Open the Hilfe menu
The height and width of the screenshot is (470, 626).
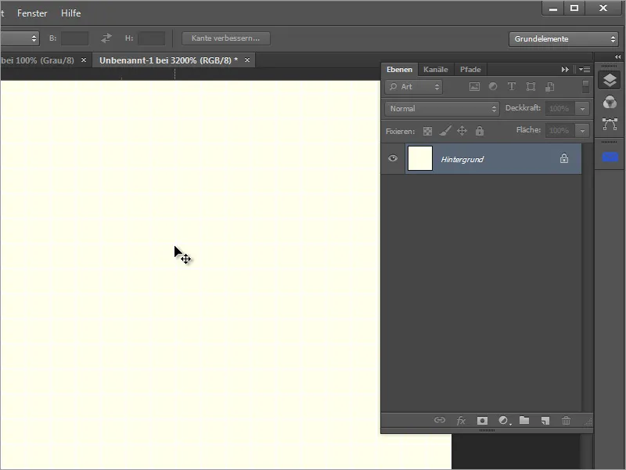point(70,13)
